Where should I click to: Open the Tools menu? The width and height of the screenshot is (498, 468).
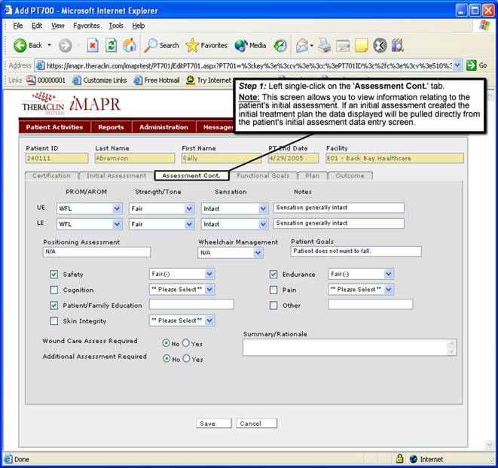115,26
